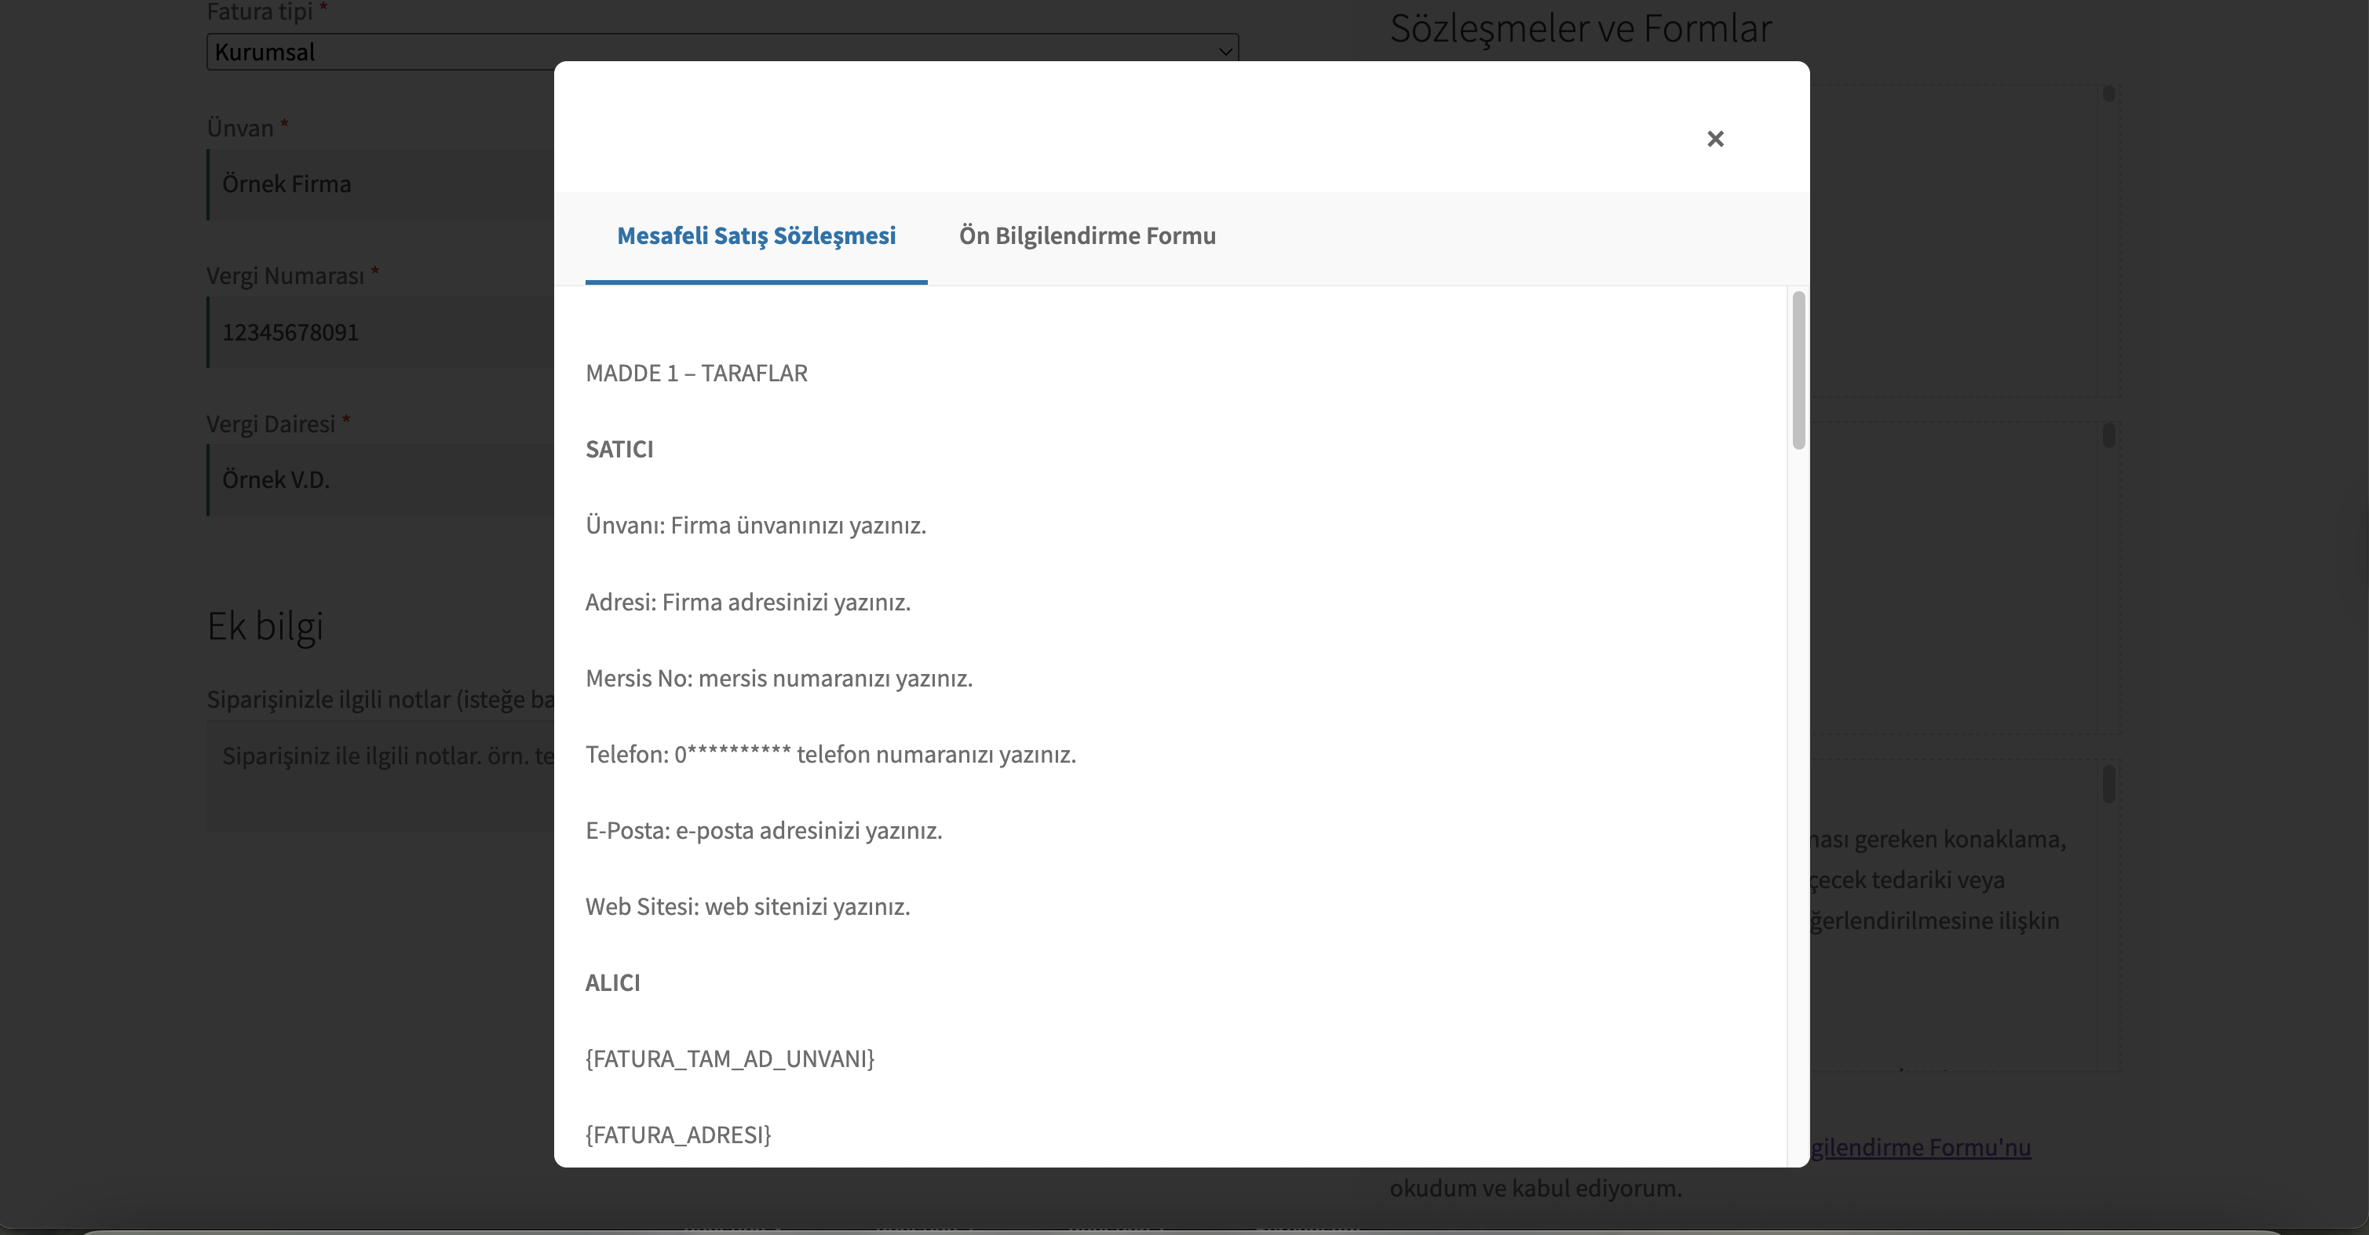
Task: Switch to the Ön Bilgilendirme Formu tab
Action: click(x=1086, y=236)
